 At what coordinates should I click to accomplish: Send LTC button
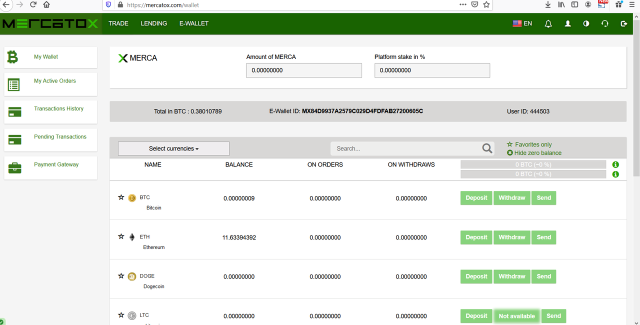(554, 316)
